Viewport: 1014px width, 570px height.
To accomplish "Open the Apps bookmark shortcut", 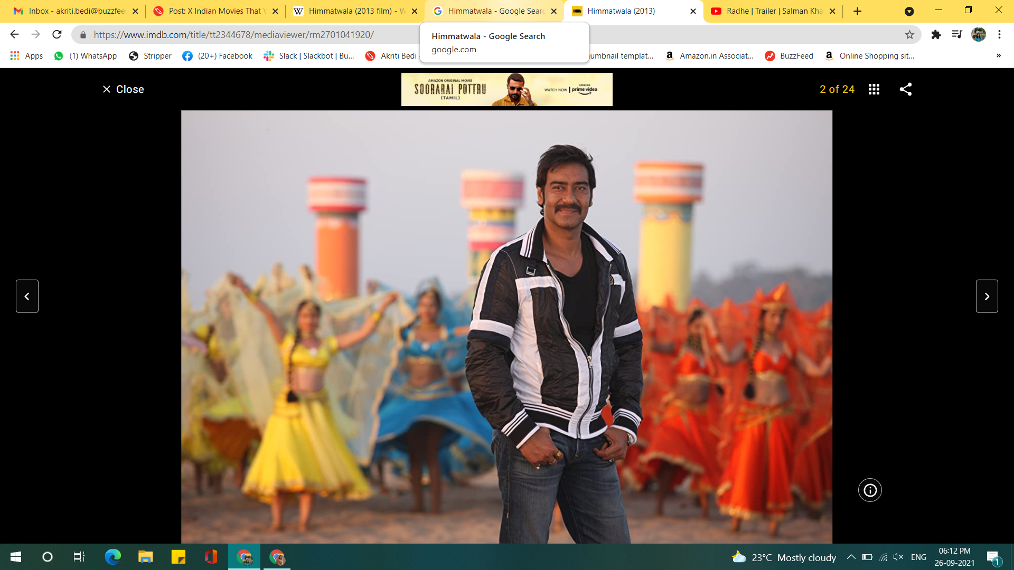I will point(26,56).
